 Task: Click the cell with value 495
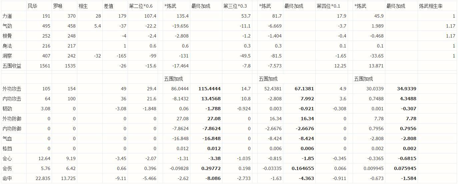point(46,26)
